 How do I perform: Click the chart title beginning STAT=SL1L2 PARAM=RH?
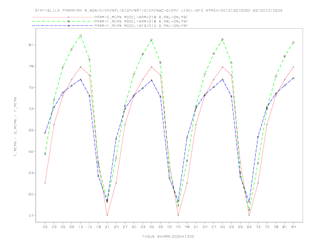click(x=159, y=10)
